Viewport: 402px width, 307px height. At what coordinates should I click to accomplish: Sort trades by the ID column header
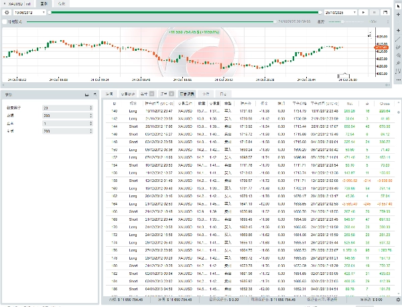pyautogui.click(x=114, y=104)
